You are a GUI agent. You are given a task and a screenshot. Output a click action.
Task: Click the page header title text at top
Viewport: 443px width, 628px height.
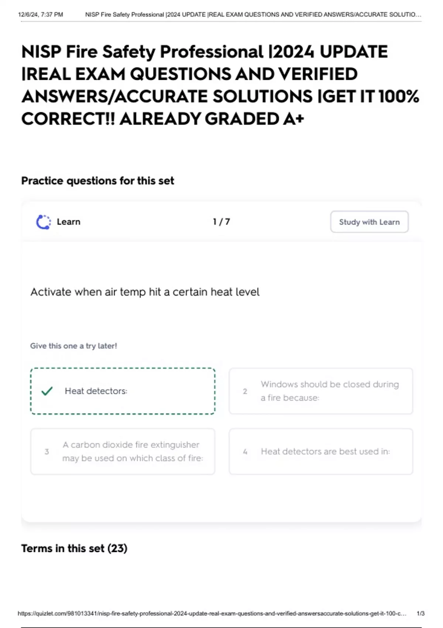[x=253, y=15]
